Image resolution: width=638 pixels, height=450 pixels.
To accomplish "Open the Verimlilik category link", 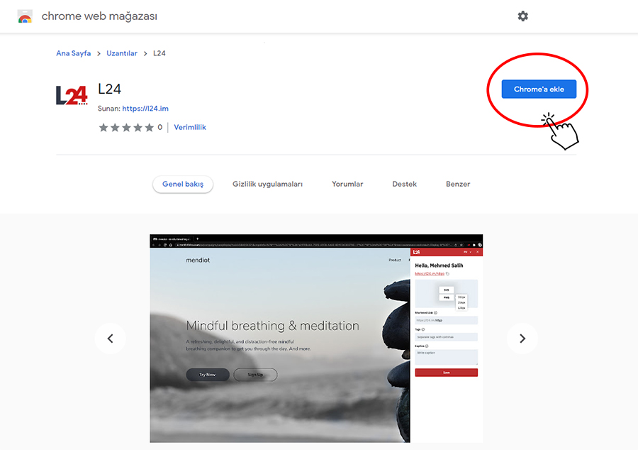I will 190,128.
